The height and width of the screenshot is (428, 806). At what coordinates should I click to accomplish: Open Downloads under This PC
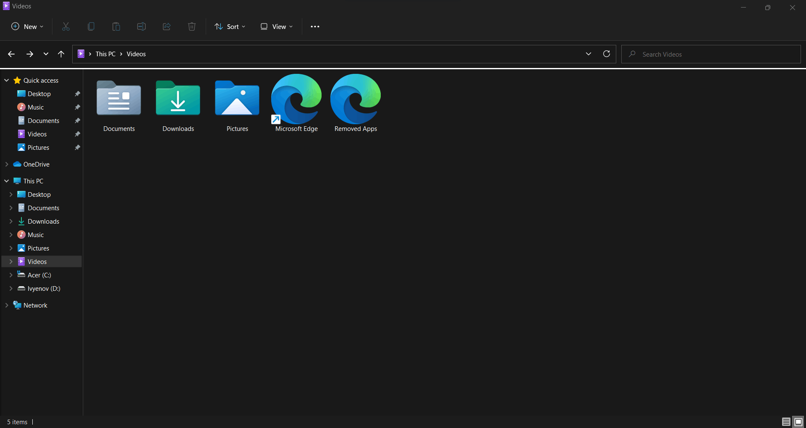point(43,221)
